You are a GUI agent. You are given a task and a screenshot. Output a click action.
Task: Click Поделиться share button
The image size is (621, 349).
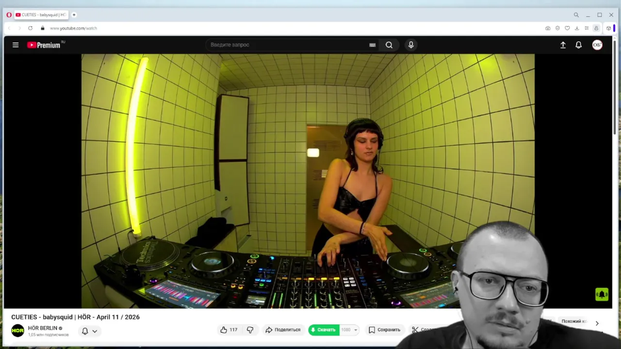pyautogui.click(x=283, y=330)
